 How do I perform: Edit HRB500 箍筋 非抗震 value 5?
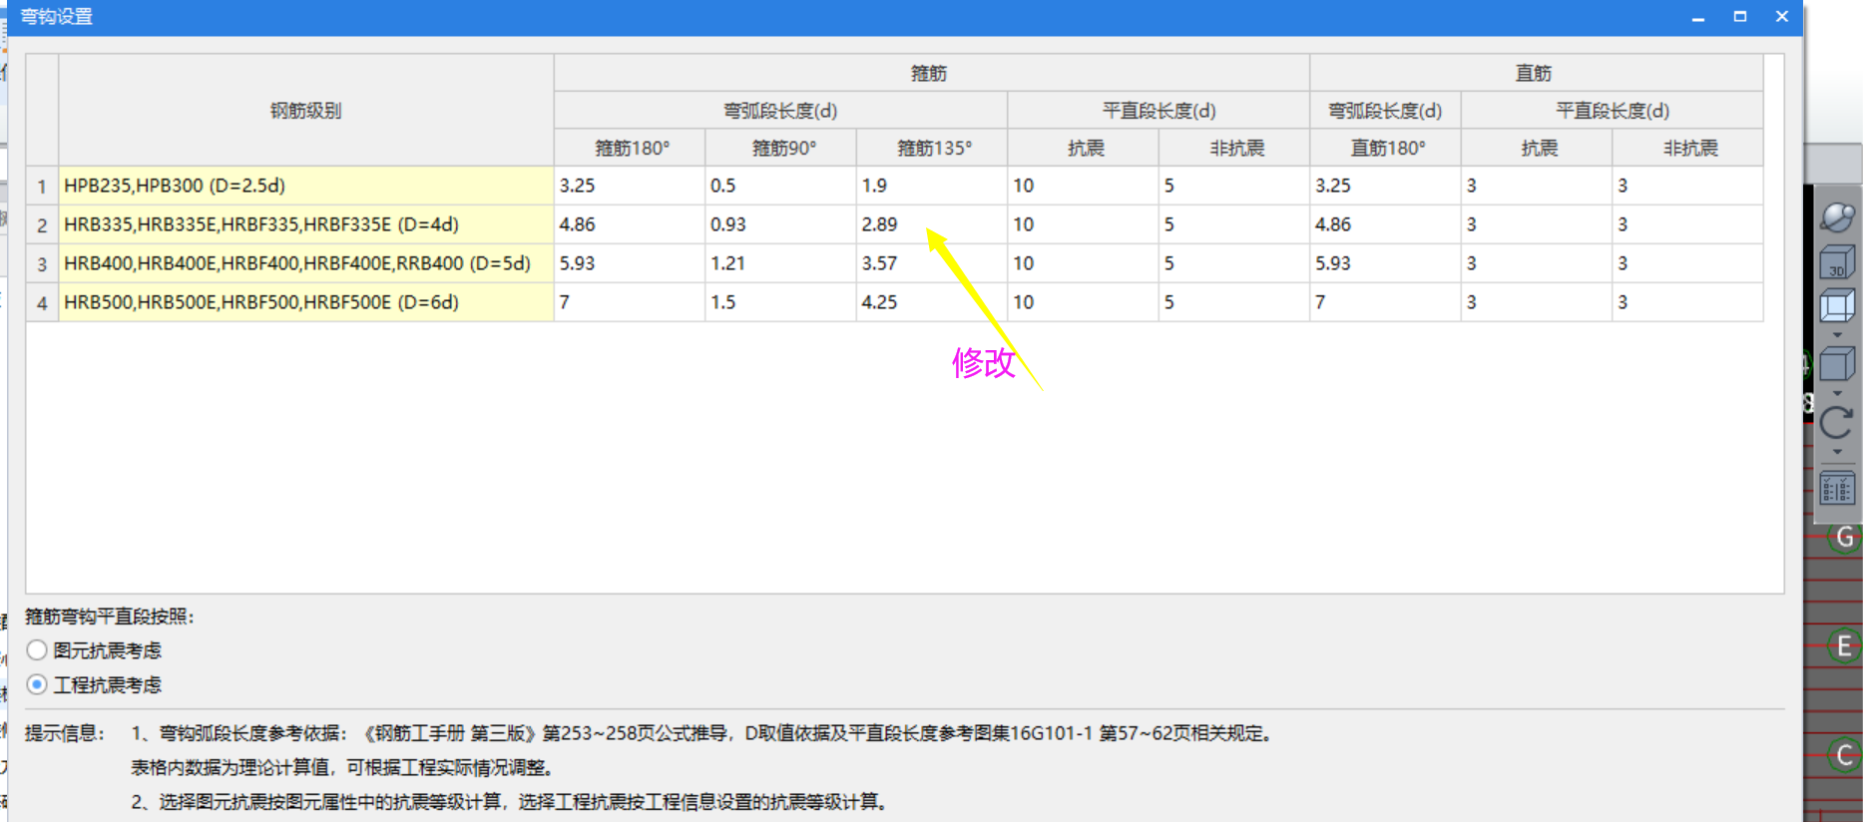point(1234,302)
